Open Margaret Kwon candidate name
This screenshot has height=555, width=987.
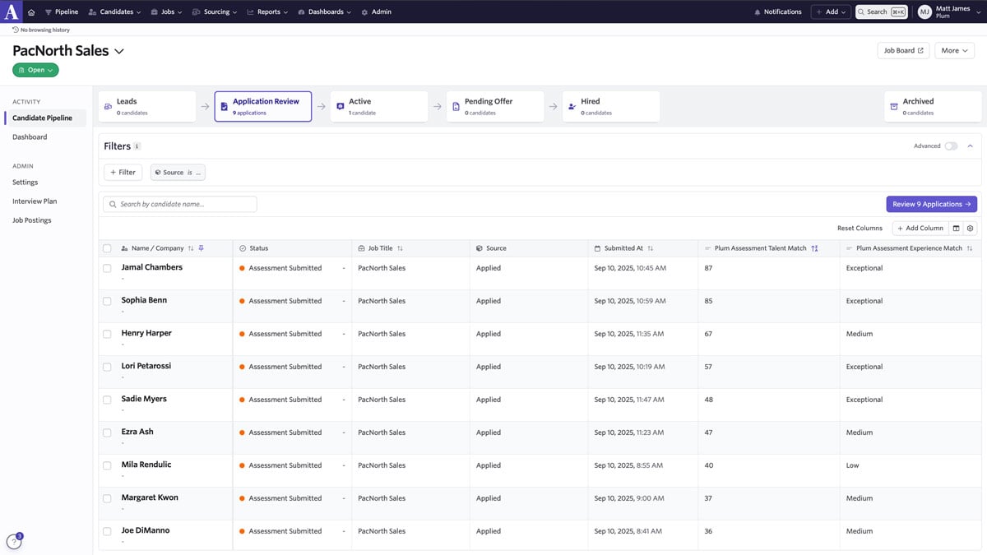click(x=150, y=497)
